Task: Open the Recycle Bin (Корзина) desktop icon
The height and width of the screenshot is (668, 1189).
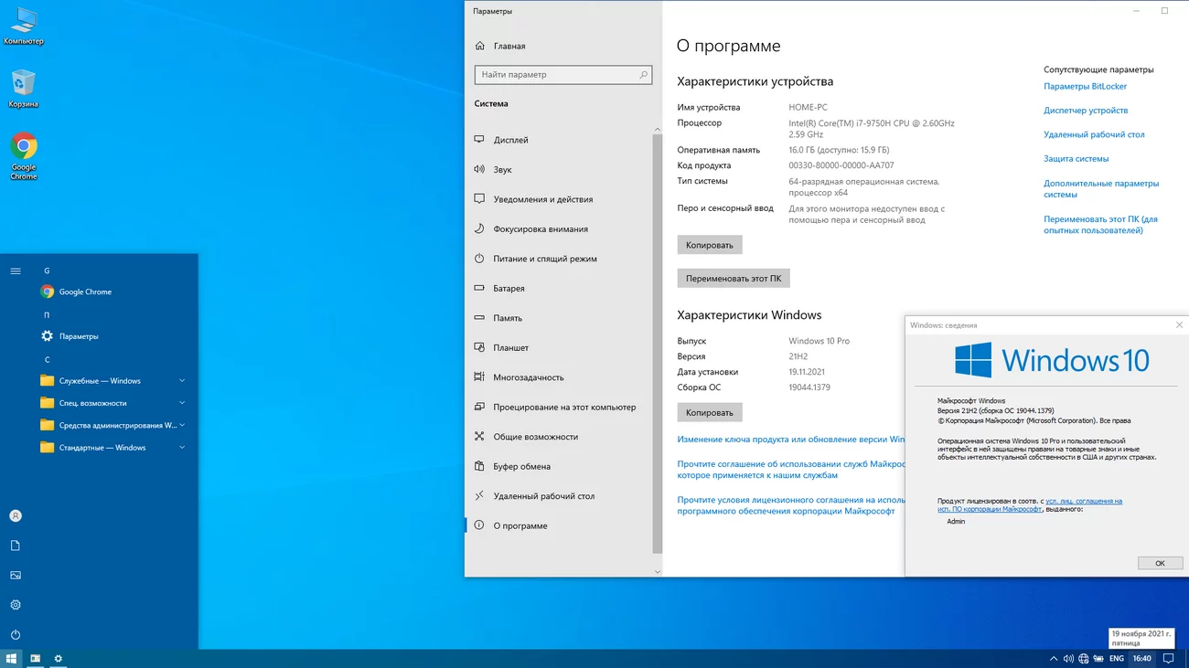Action: pyautogui.click(x=24, y=89)
